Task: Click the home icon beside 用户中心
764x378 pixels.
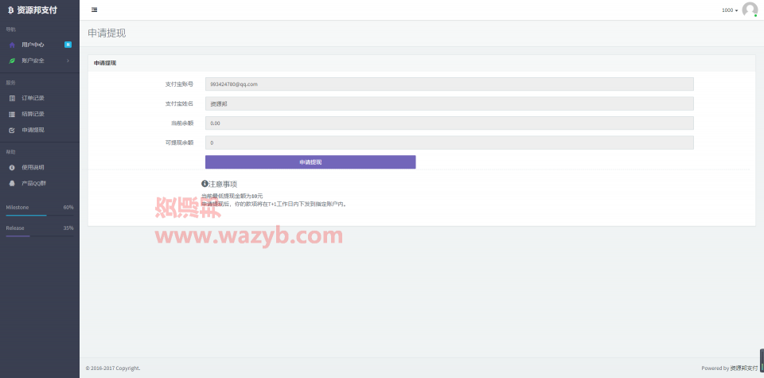Action: (x=12, y=45)
